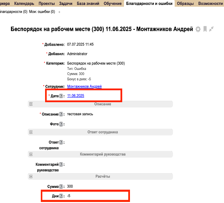Screen dimensions: 224x203
Task: Click the help icon next to Дни
Action: click(61, 196)
